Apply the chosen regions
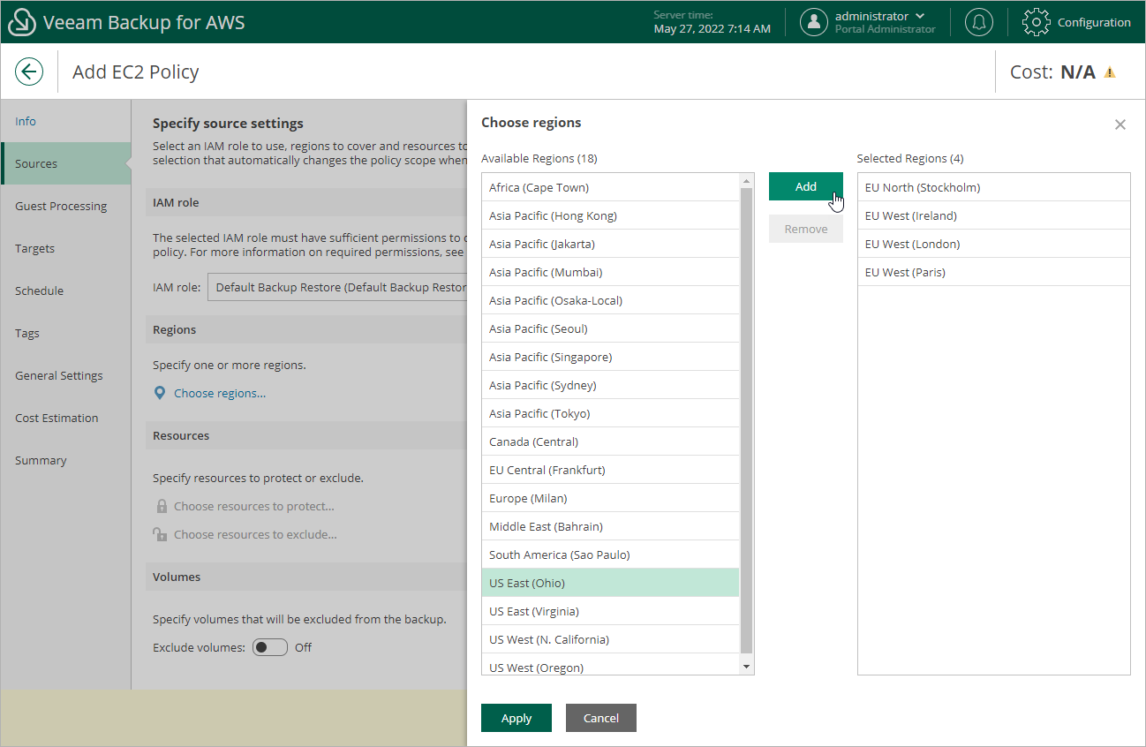 (x=516, y=718)
